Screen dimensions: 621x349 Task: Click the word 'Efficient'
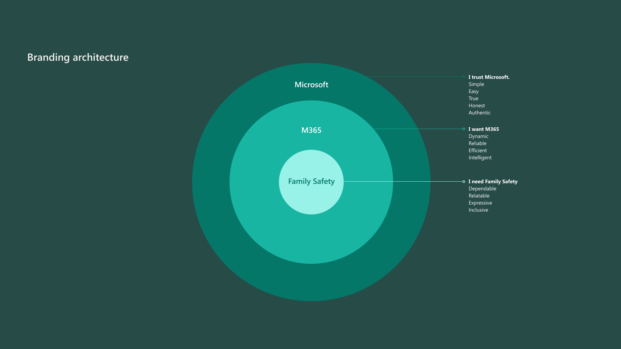click(x=478, y=151)
